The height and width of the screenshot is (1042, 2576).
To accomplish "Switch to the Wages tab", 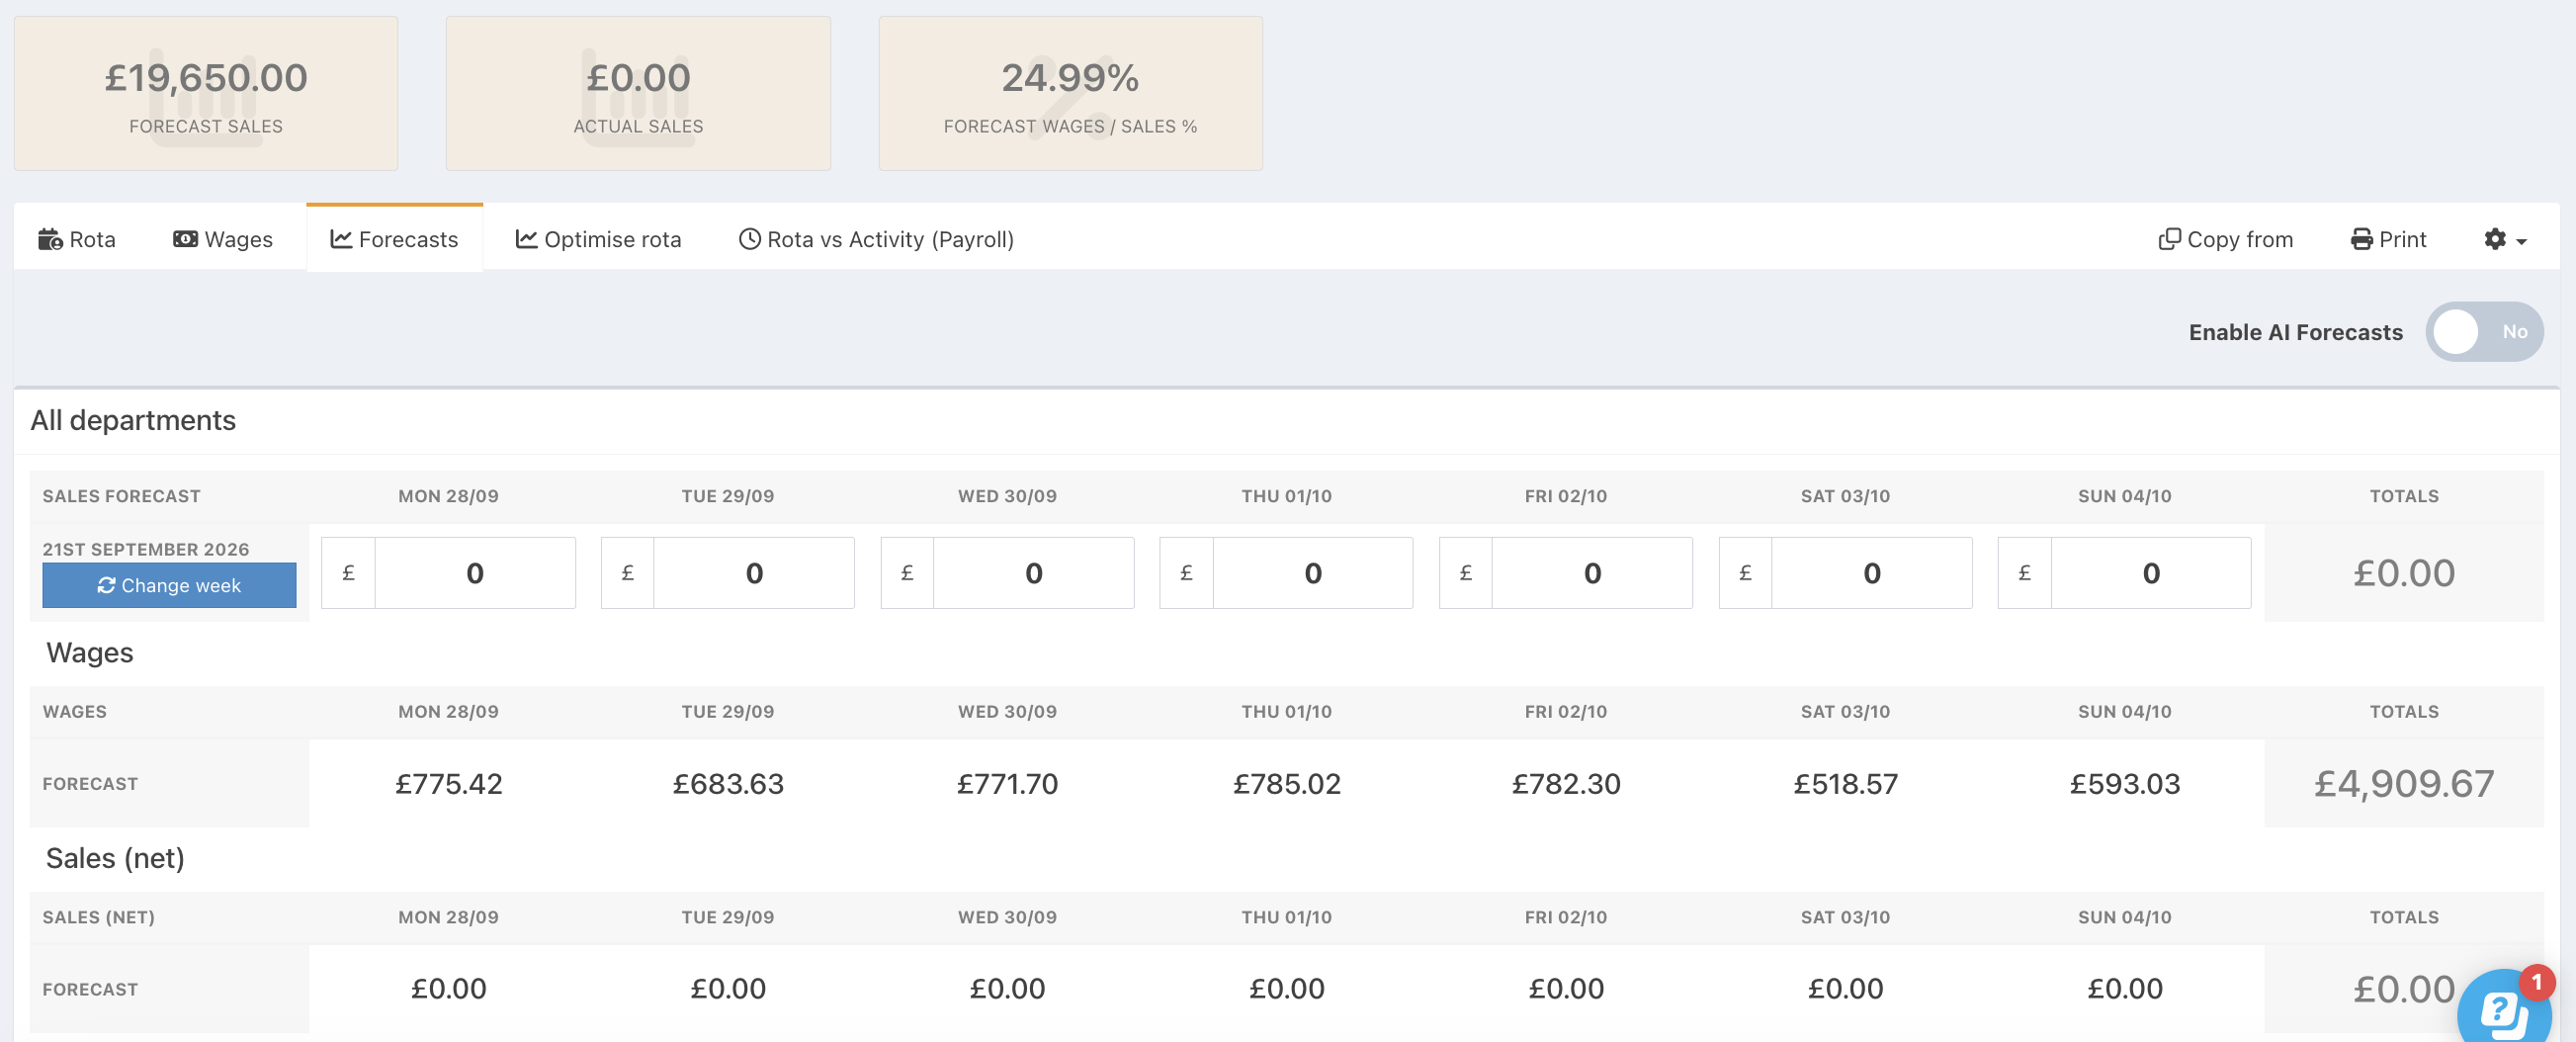I will pyautogui.click(x=223, y=239).
